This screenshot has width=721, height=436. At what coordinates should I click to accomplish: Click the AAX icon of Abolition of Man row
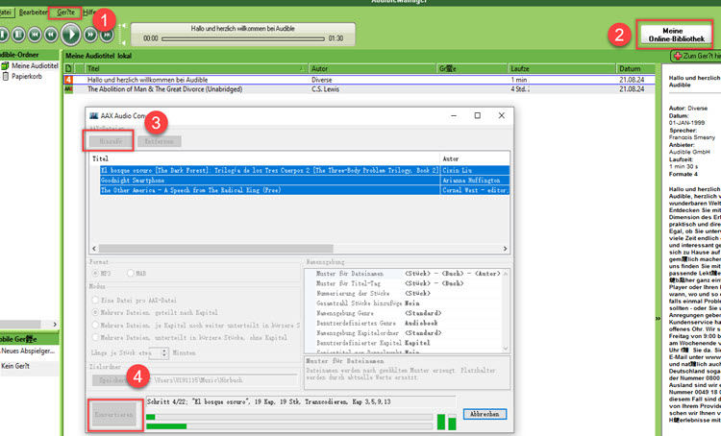pyautogui.click(x=68, y=89)
